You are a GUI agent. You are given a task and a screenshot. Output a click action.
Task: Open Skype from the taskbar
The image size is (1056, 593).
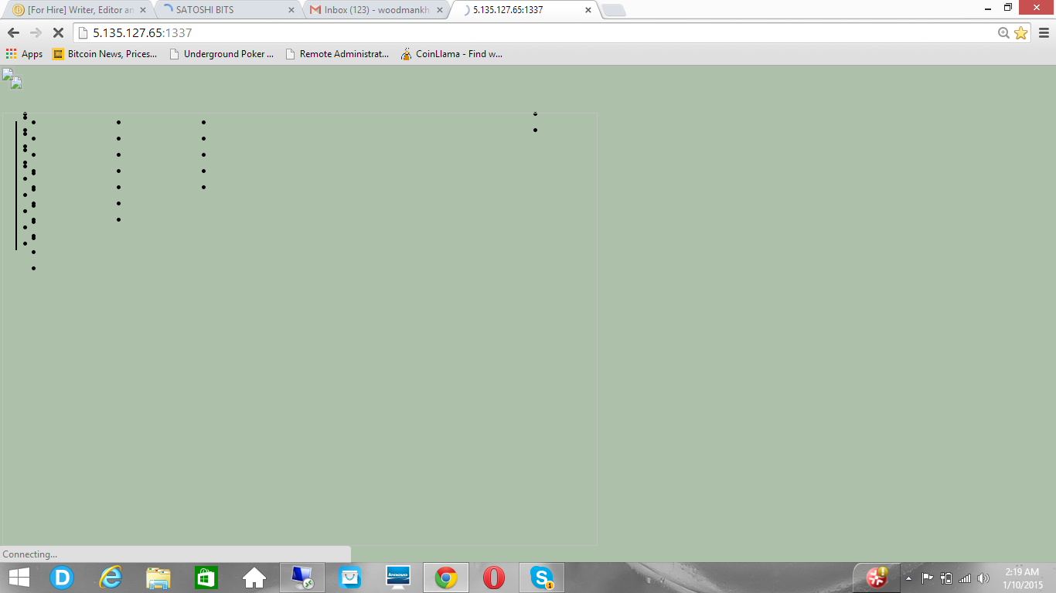click(x=542, y=578)
